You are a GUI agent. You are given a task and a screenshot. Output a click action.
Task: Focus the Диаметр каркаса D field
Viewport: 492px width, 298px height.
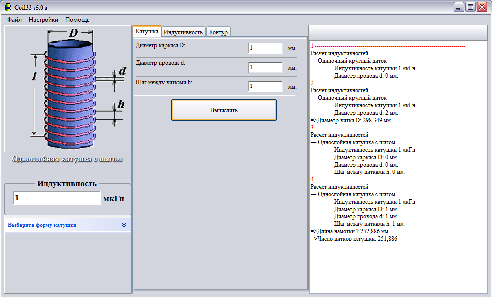[266, 48]
